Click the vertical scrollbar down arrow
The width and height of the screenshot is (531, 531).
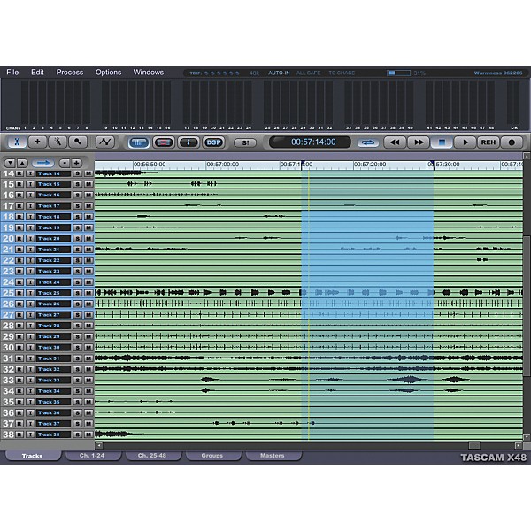coord(527,437)
